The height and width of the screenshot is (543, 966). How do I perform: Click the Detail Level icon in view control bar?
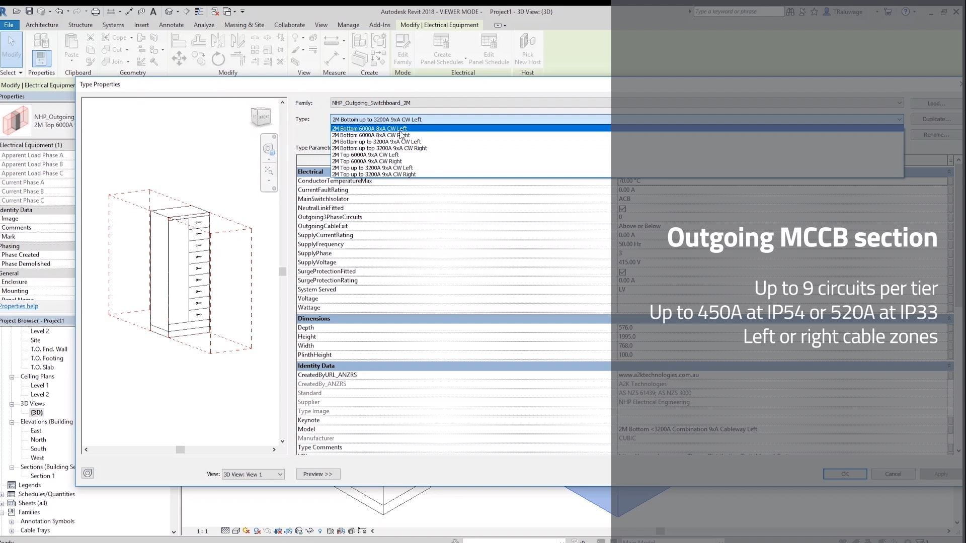pyautogui.click(x=225, y=531)
